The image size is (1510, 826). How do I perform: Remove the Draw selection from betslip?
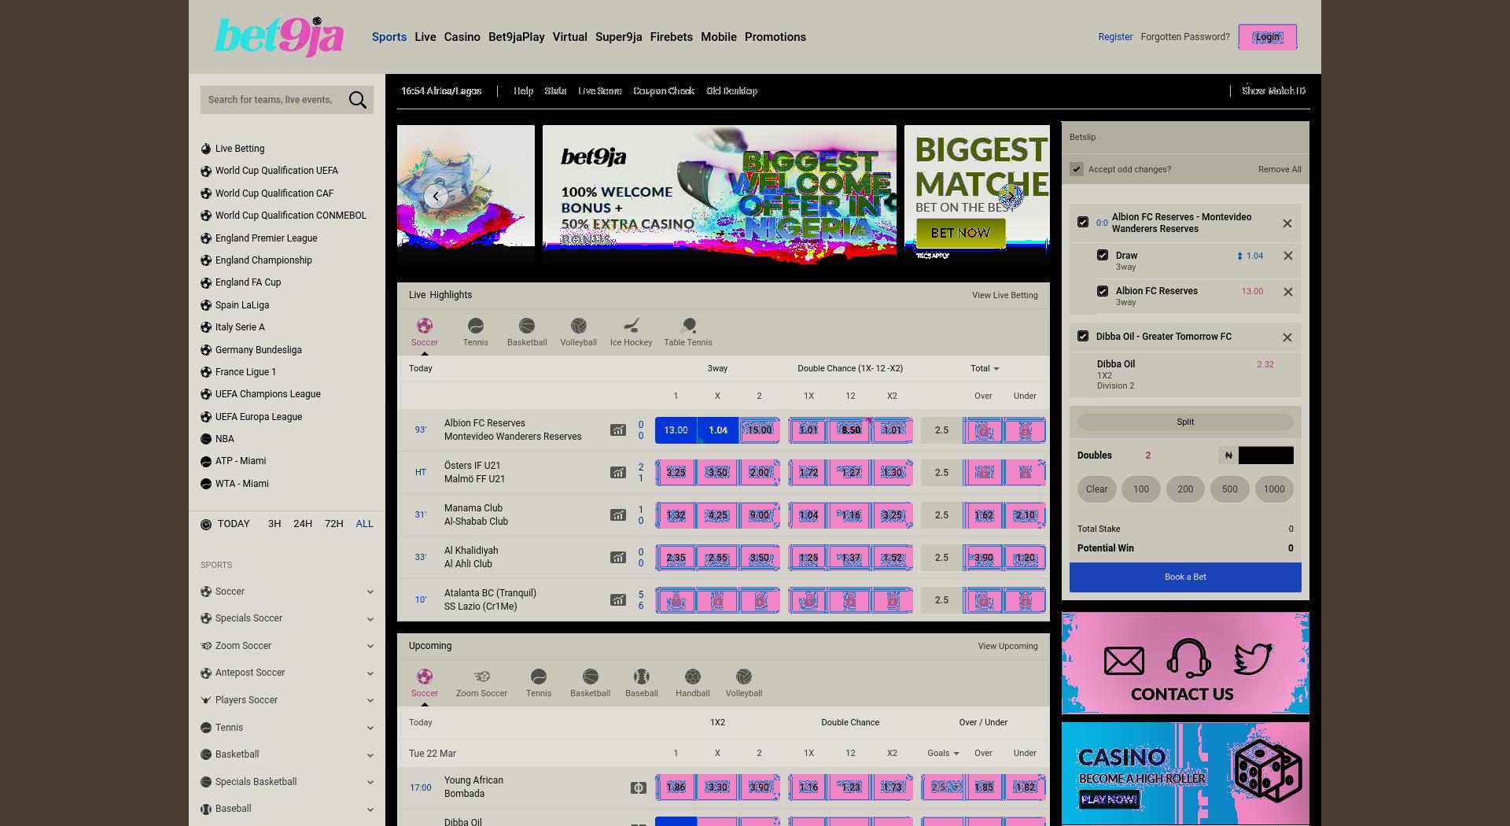click(1288, 256)
